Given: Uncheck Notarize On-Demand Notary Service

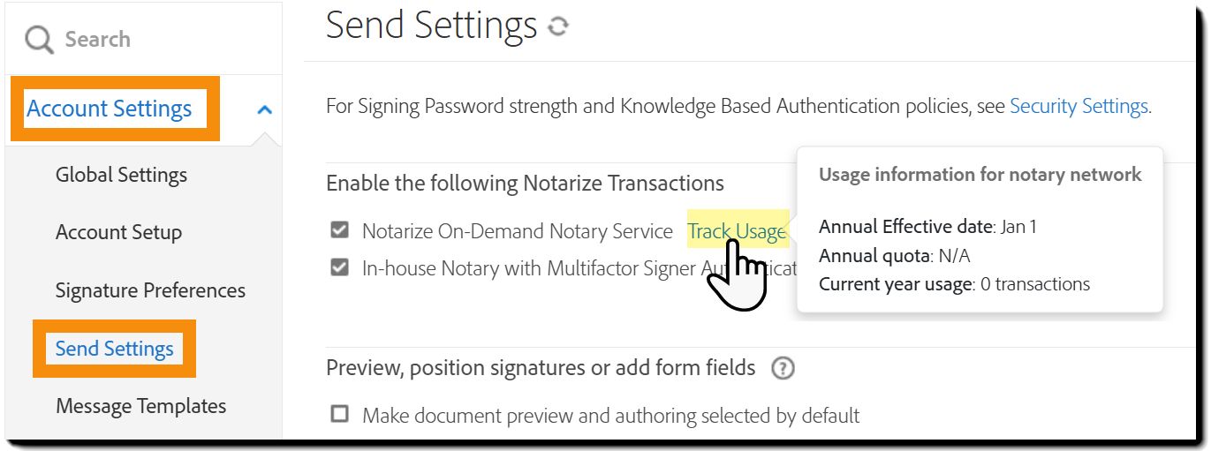Looking at the screenshot, I should click(x=339, y=230).
